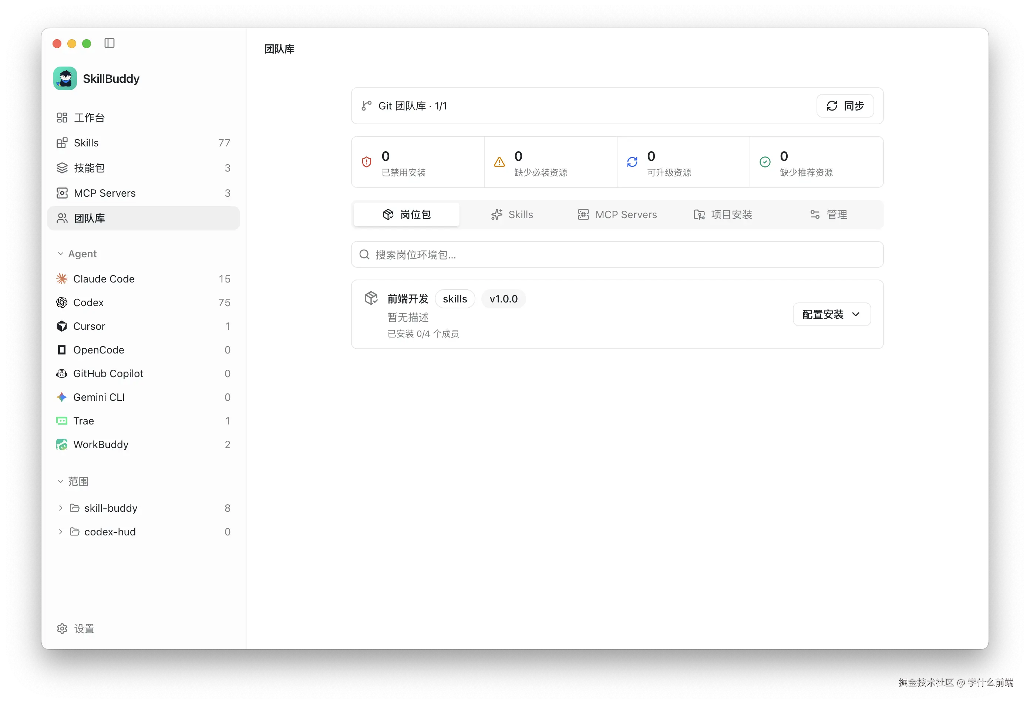Switch to the 岗位包 tab
This screenshot has width=1030, height=704.
[x=407, y=215]
